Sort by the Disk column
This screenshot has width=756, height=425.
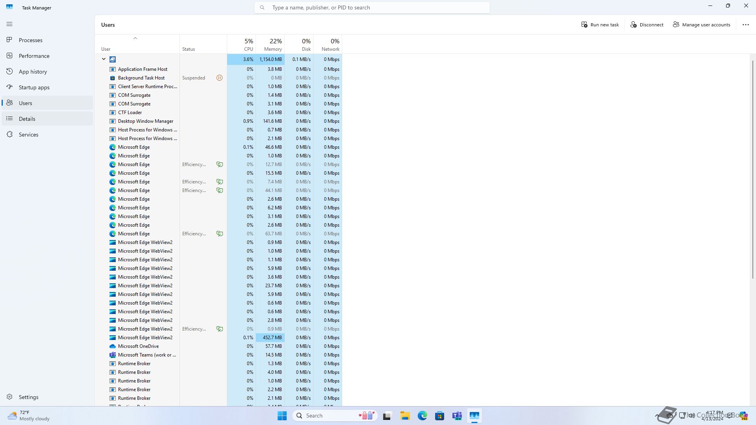point(299,44)
